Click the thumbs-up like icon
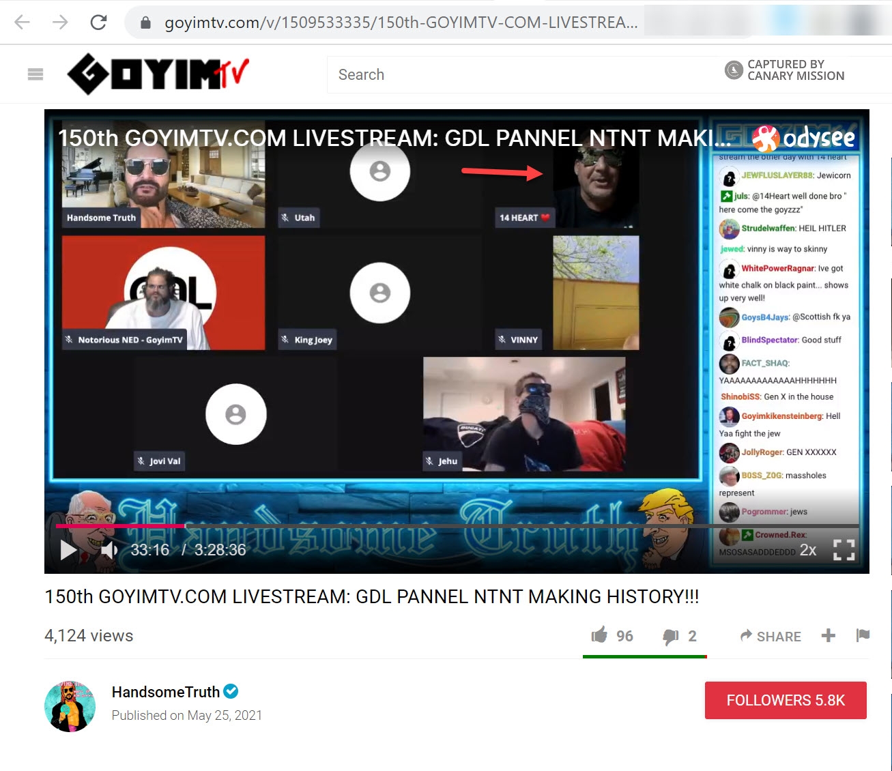 (599, 636)
